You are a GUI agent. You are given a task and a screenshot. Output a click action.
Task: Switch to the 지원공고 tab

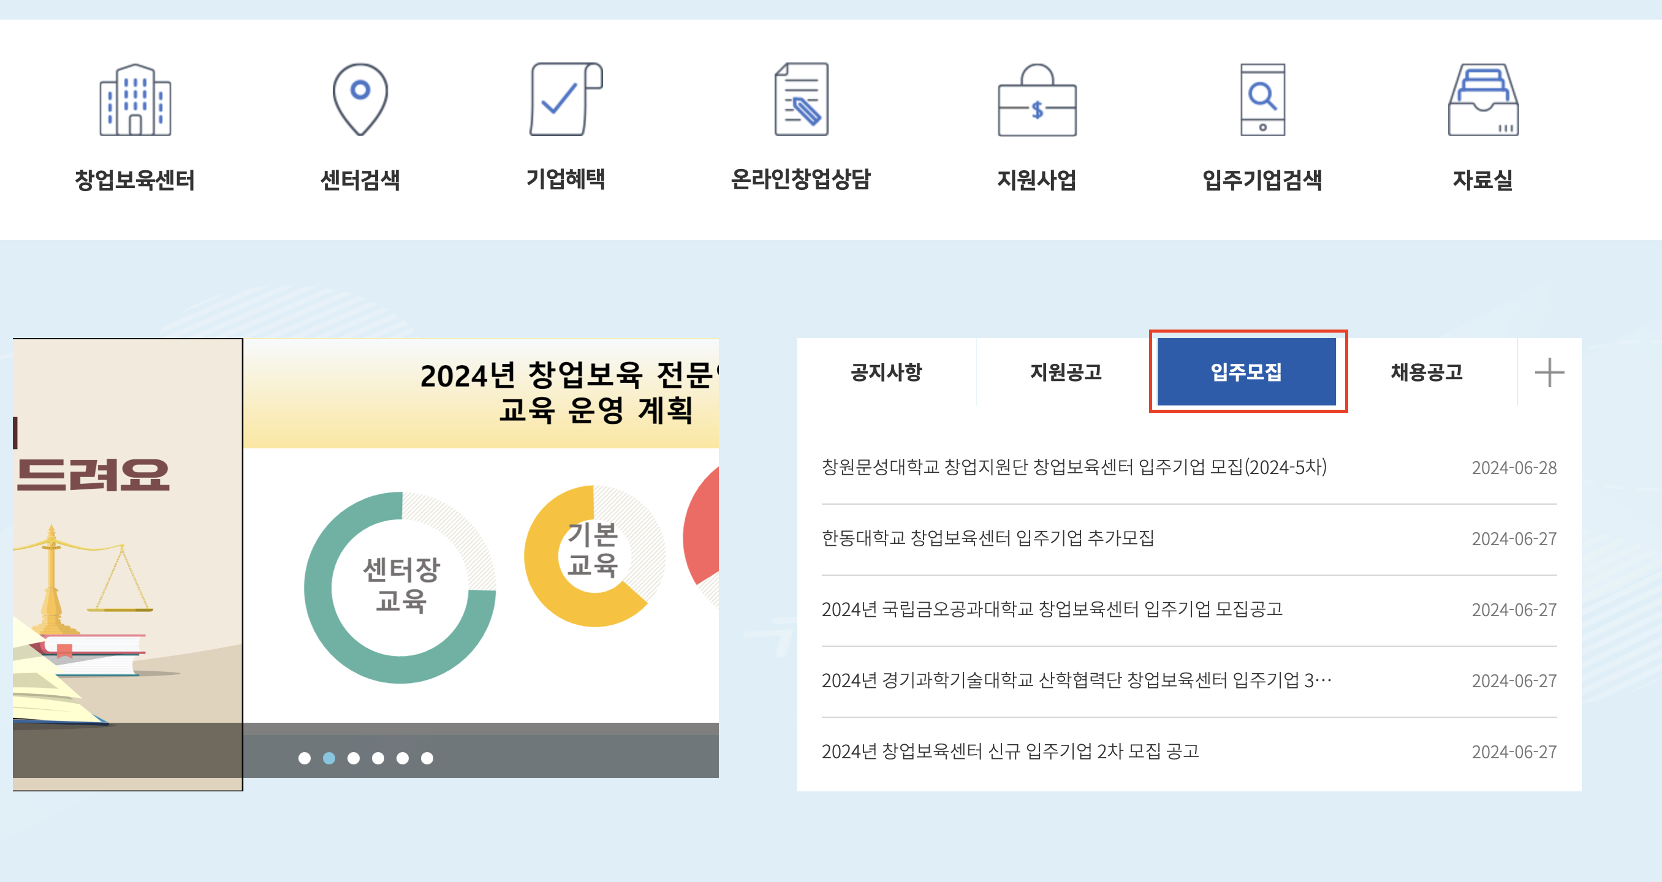1065,372
